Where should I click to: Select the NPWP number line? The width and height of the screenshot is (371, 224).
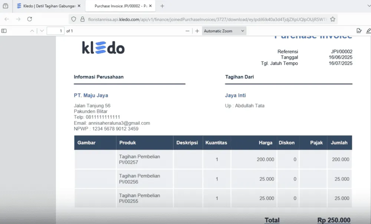106,129
